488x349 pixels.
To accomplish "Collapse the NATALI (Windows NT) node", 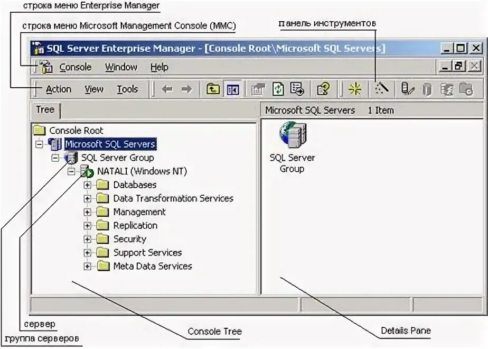I will pos(71,171).
